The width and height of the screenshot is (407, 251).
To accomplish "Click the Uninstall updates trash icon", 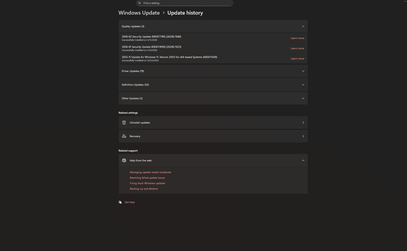I will tap(124, 122).
